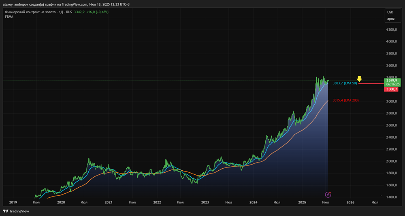Click the 3000,0 price axis label
The height and width of the screenshot is (216, 405).
click(x=392, y=102)
